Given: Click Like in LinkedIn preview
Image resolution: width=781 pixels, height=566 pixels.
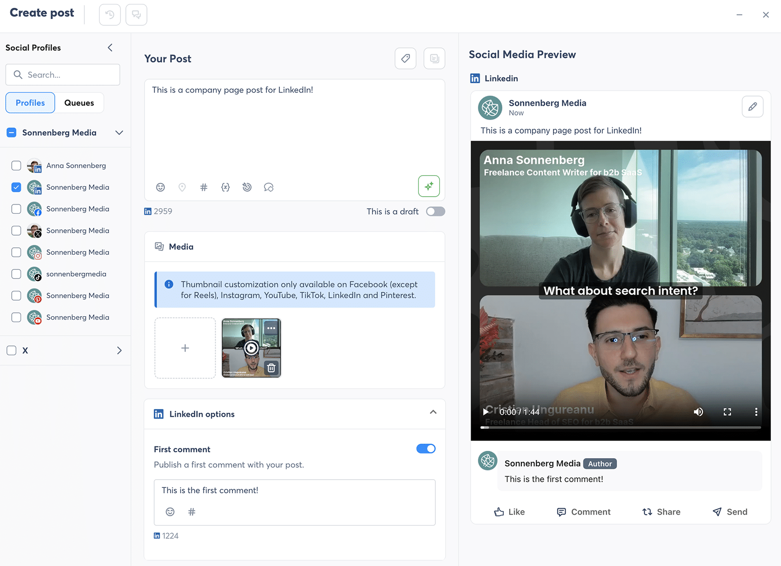Looking at the screenshot, I should pyautogui.click(x=510, y=512).
